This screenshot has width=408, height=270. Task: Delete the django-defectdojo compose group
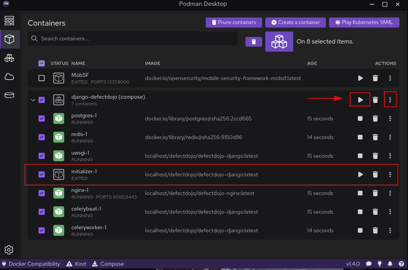[x=375, y=100]
